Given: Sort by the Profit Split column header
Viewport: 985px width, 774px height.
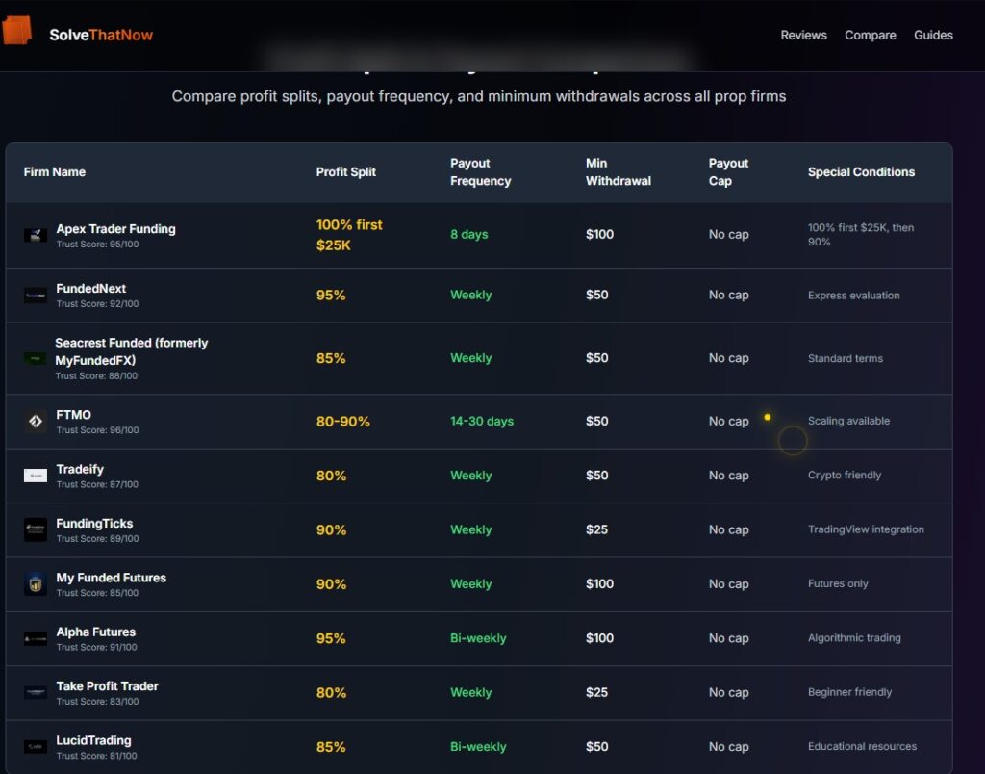Looking at the screenshot, I should click(345, 172).
